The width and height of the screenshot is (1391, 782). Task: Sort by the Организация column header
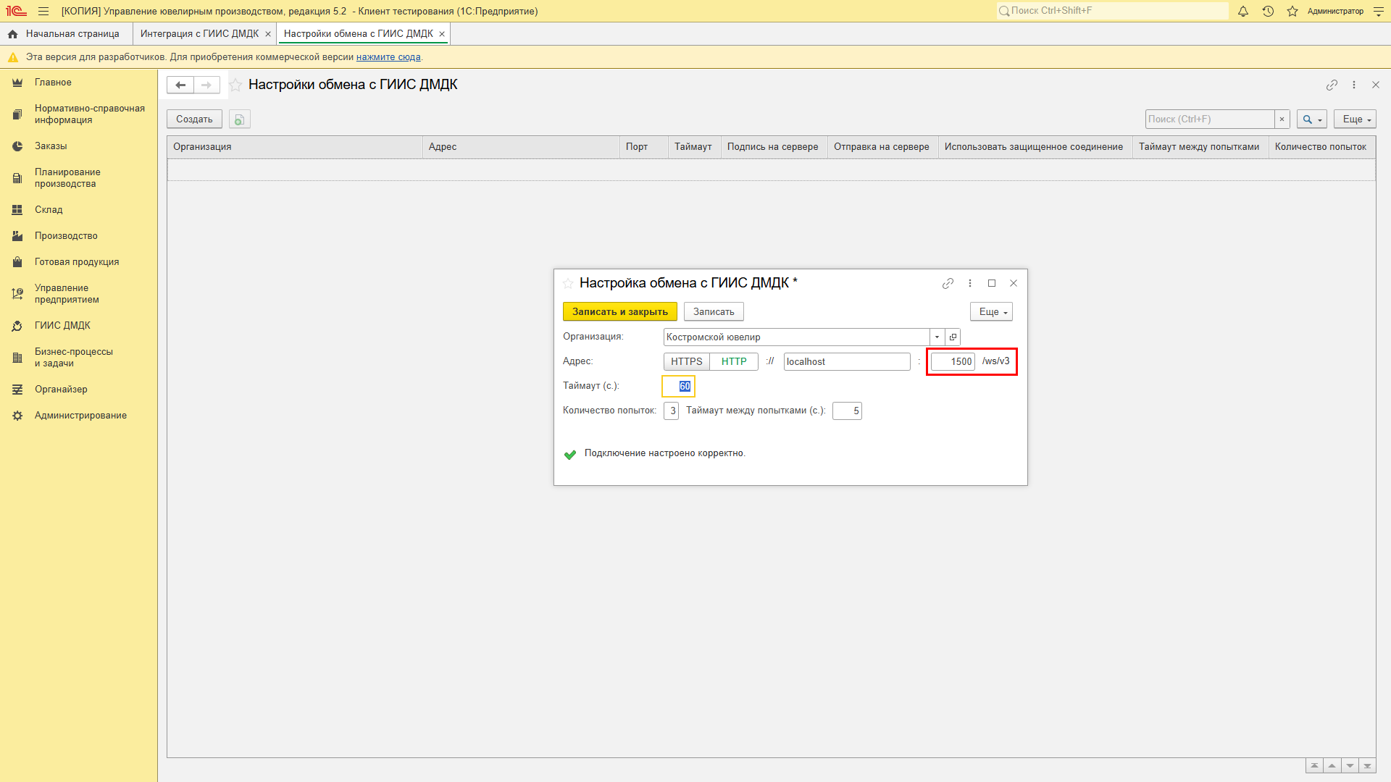[295, 147]
